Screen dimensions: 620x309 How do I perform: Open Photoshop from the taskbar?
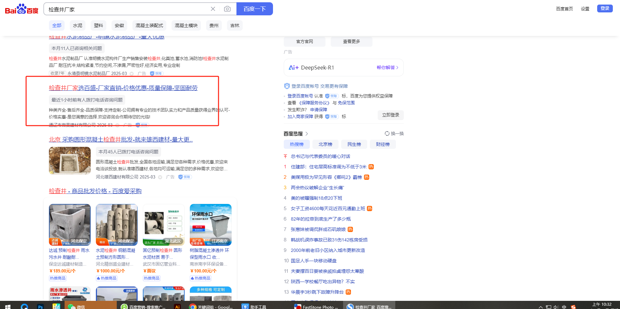(x=40, y=306)
